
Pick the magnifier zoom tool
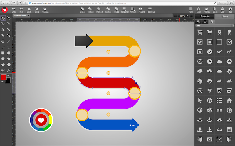coord(9,70)
